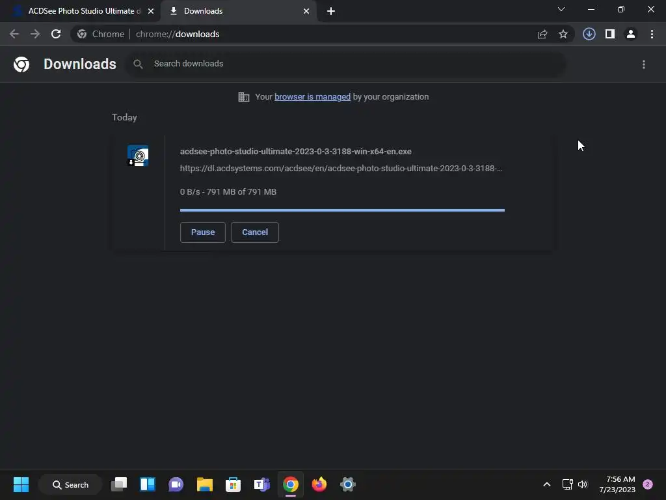Open Task View from the taskbar
666x500 pixels.
click(x=119, y=484)
